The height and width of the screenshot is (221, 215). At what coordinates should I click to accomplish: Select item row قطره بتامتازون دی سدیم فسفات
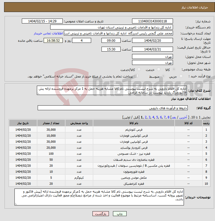pos(109,160)
